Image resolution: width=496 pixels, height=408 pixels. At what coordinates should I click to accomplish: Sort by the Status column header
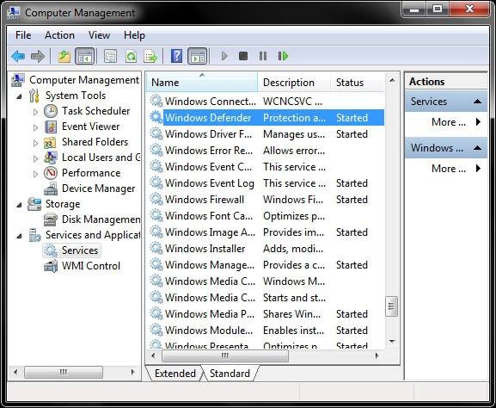pos(358,83)
